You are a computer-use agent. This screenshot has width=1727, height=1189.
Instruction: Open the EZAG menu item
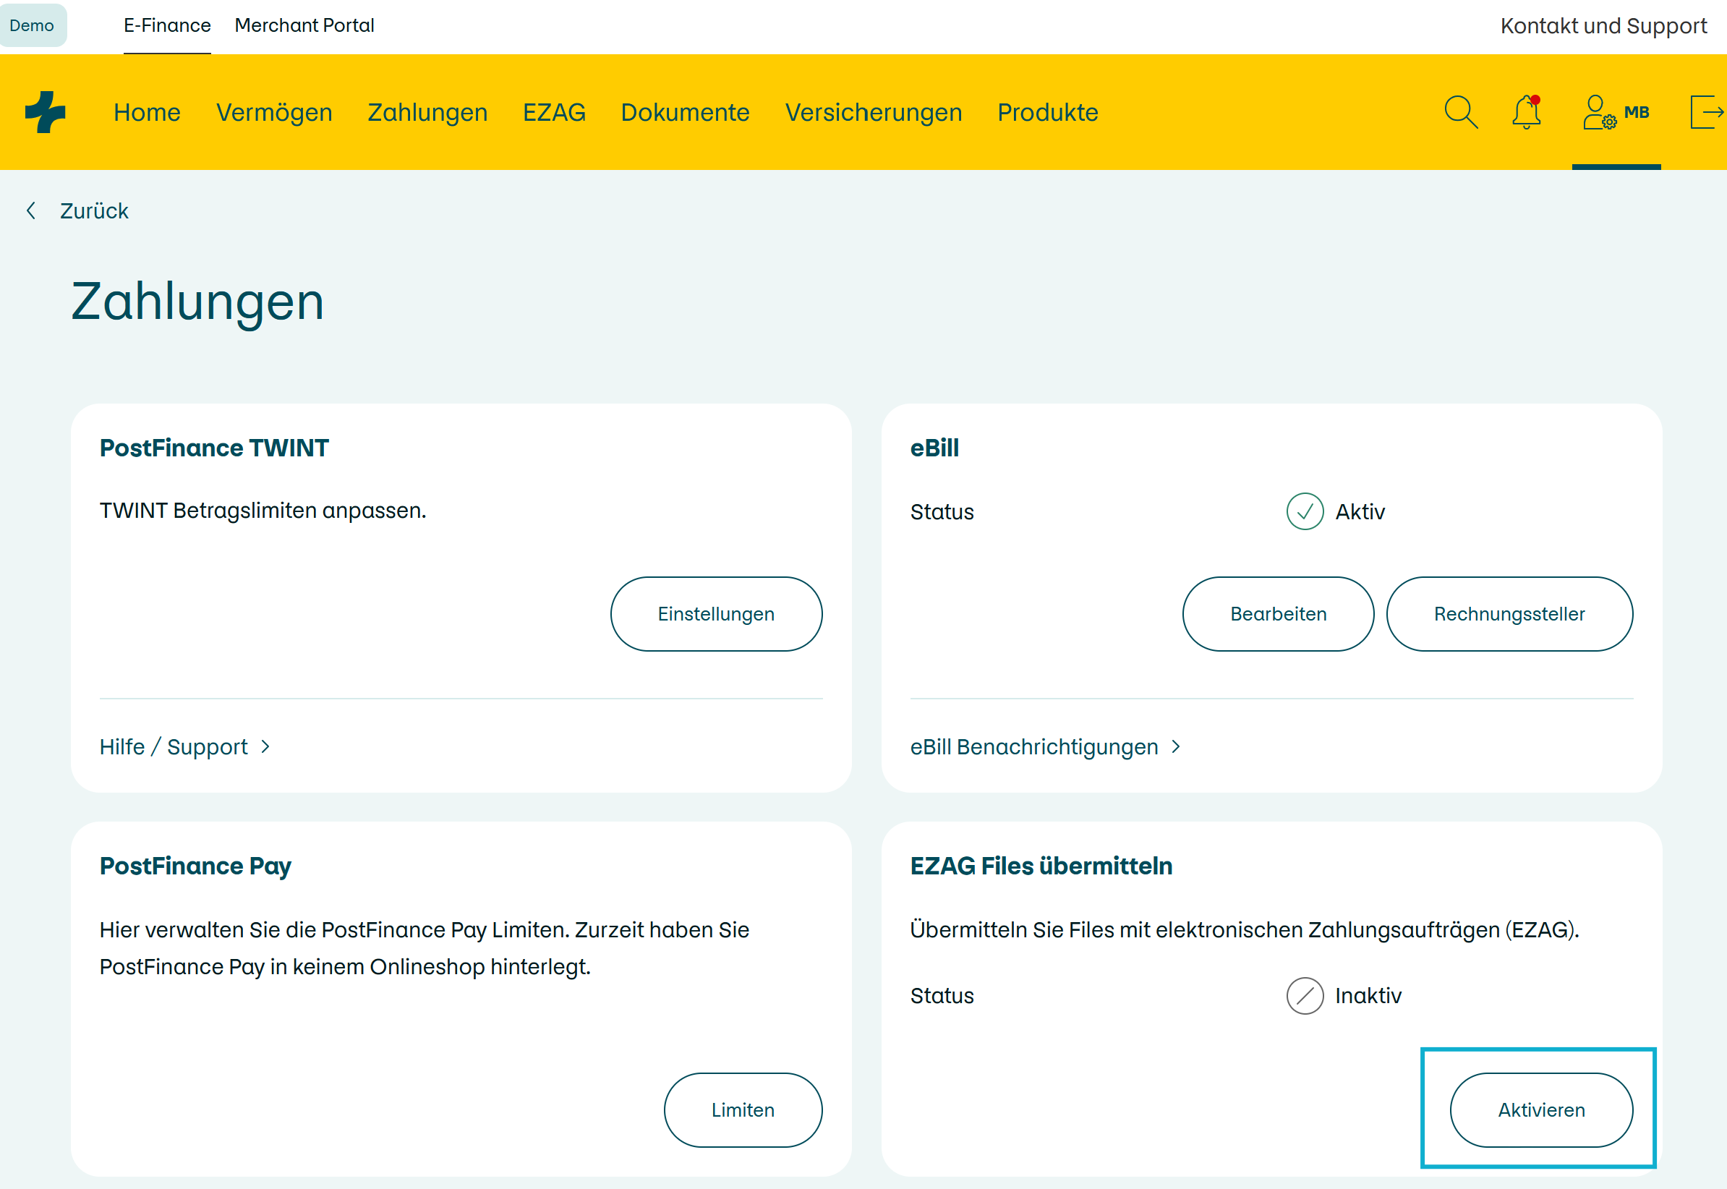click(554, 113)
